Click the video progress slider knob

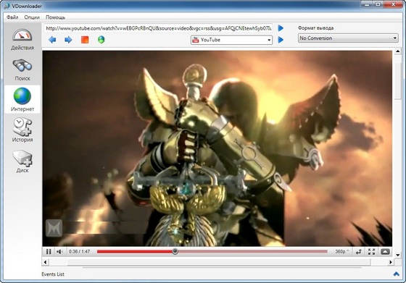175,251
